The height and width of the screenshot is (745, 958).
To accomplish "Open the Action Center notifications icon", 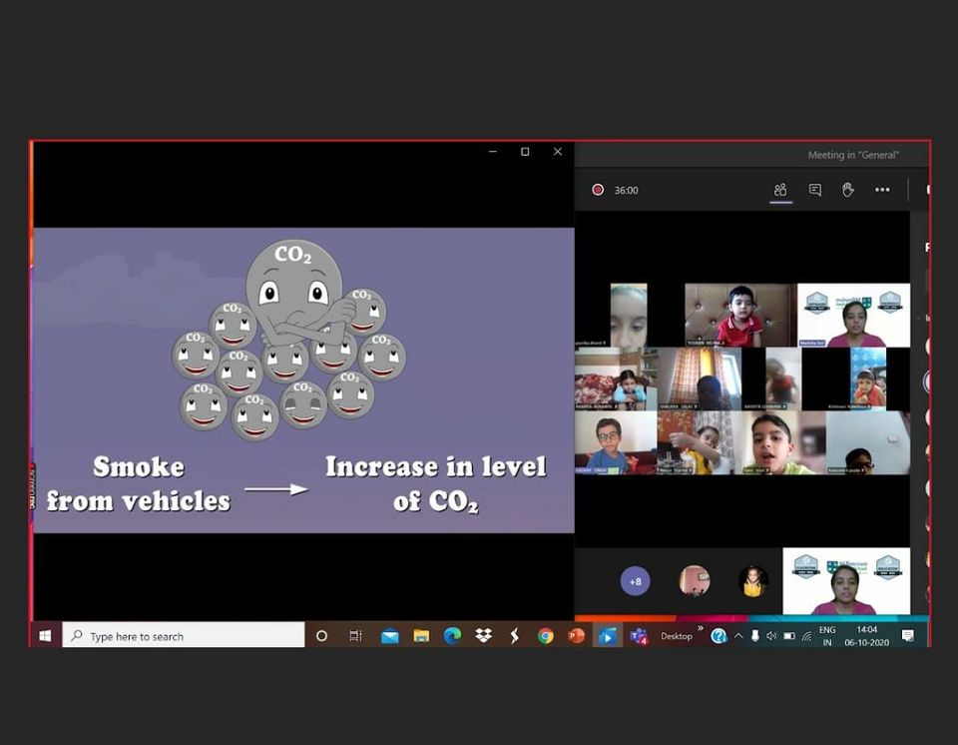I will 908,636.
